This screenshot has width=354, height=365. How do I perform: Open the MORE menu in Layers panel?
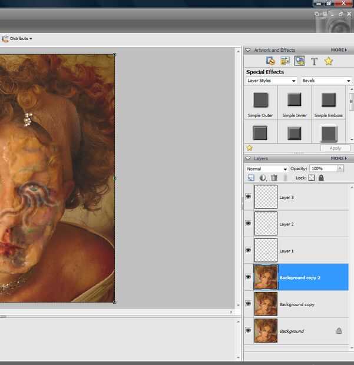pos(338,158)
